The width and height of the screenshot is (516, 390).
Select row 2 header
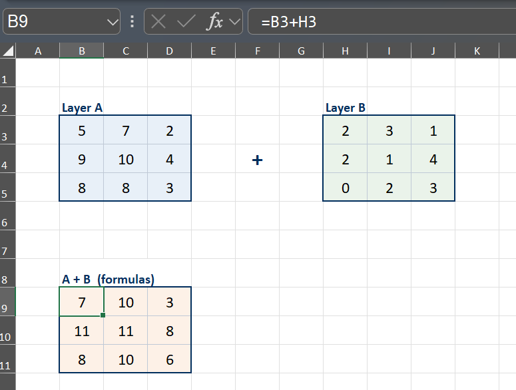(7, 101)
